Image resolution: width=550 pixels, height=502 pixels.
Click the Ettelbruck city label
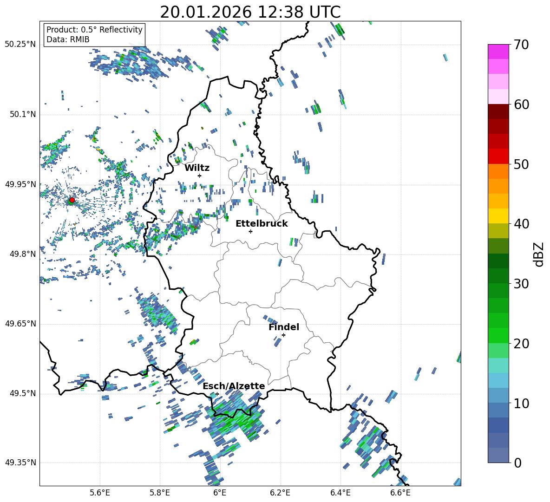point(262,224)
